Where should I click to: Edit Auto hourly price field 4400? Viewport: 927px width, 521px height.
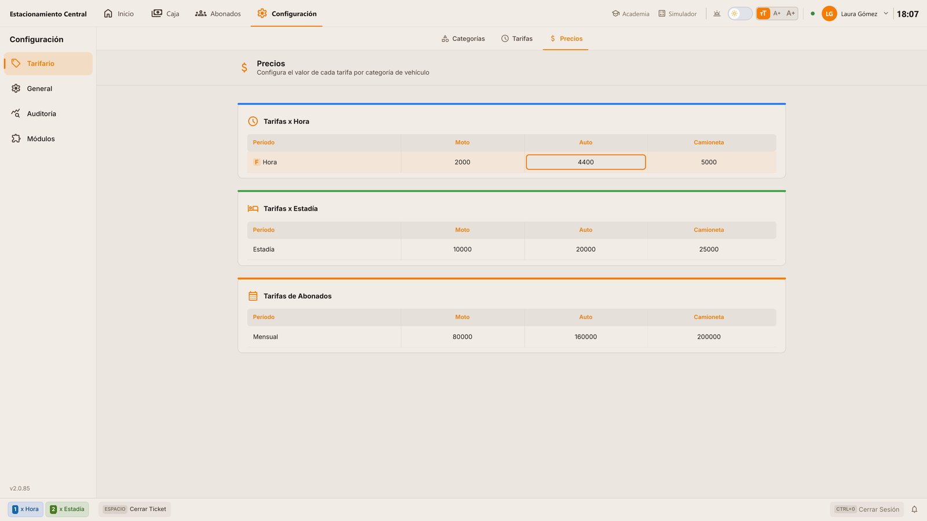(586, 162)
